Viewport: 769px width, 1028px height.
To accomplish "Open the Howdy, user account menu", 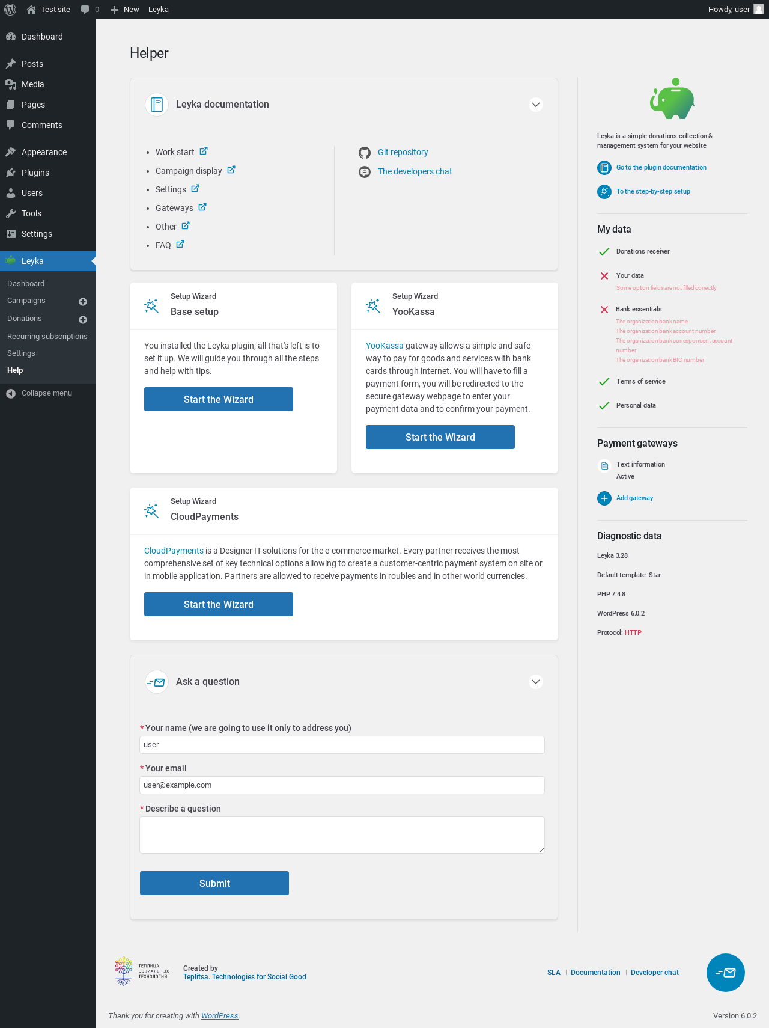I will (x=735, y=10).
